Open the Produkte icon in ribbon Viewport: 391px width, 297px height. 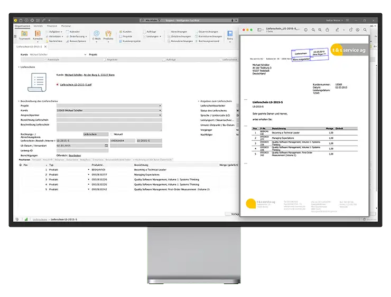tap(108, 34)
